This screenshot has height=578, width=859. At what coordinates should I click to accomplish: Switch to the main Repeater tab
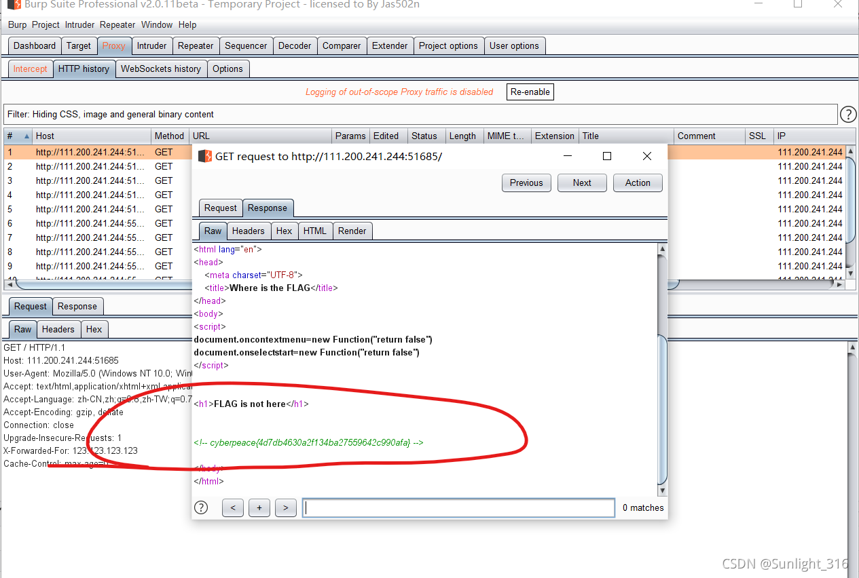point(196,45)
